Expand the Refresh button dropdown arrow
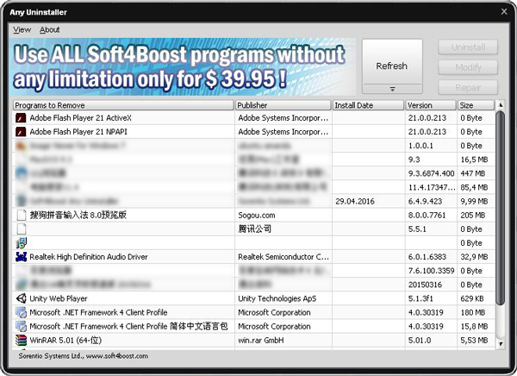Image resolution: width=517 pixels, height=376 pixels. [x=392, y=89]
